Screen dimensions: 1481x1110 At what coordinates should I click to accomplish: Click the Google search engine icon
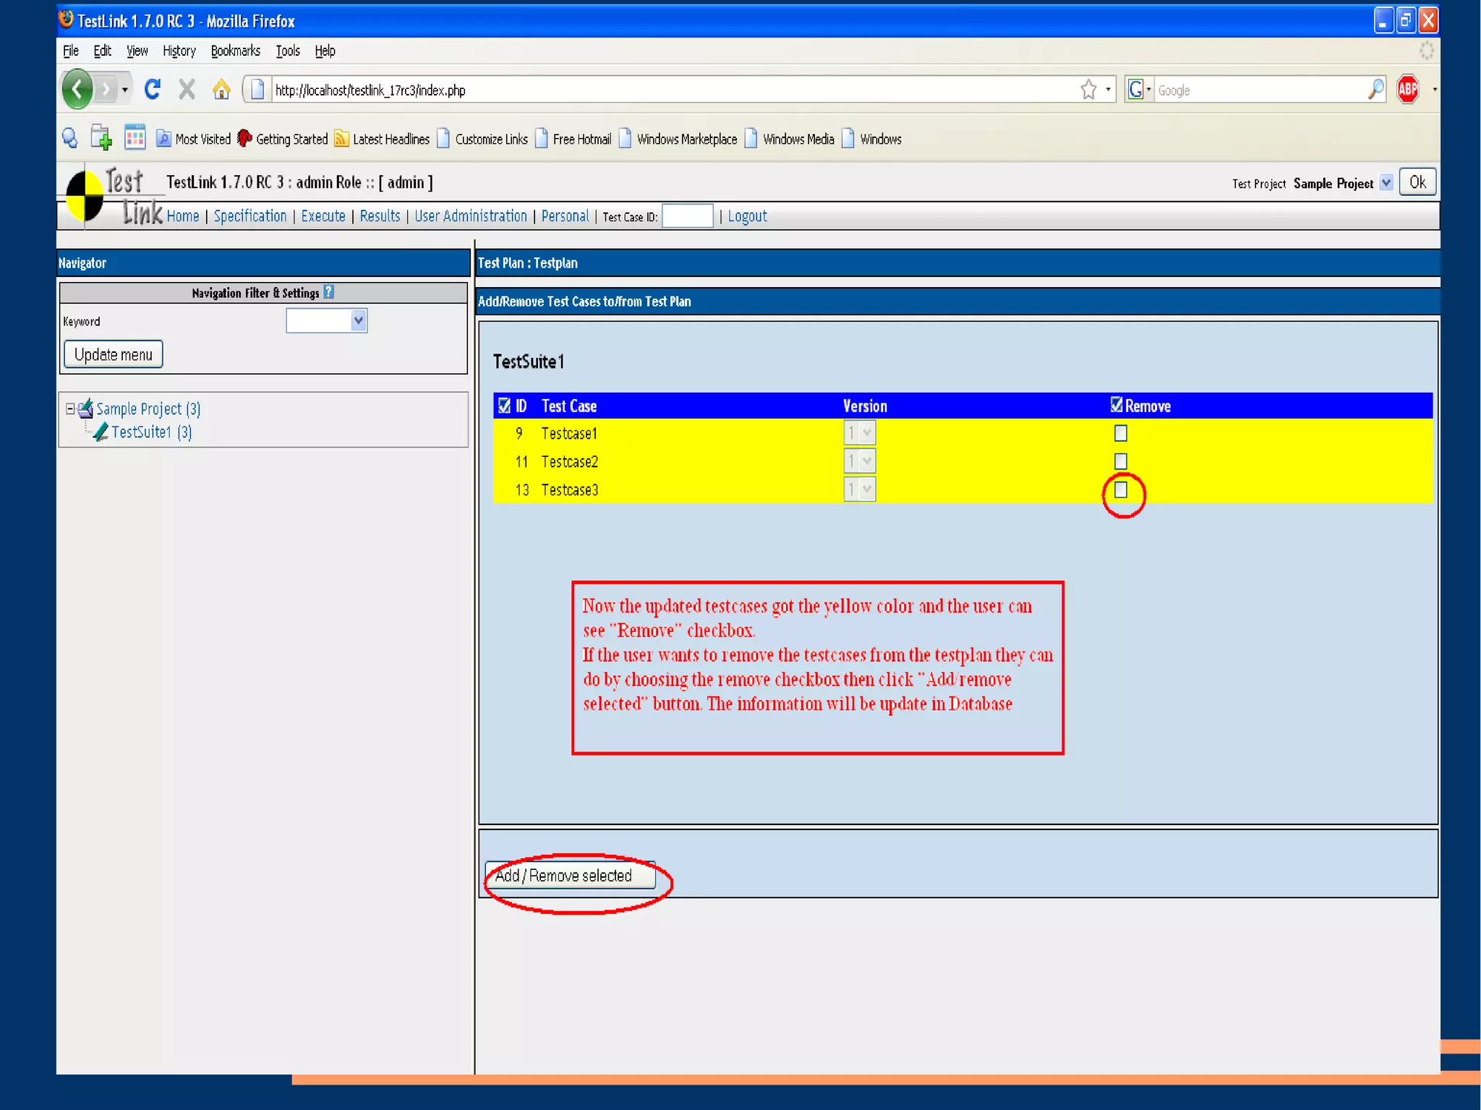(1135, 90)
